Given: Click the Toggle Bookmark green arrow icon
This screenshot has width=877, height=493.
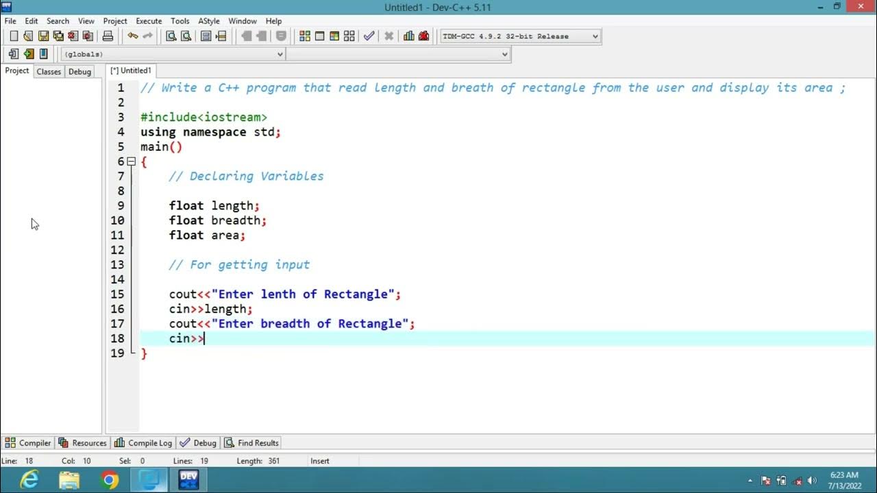Looking at the screenshot, I should pyautogui.click(x=28, y=54).
